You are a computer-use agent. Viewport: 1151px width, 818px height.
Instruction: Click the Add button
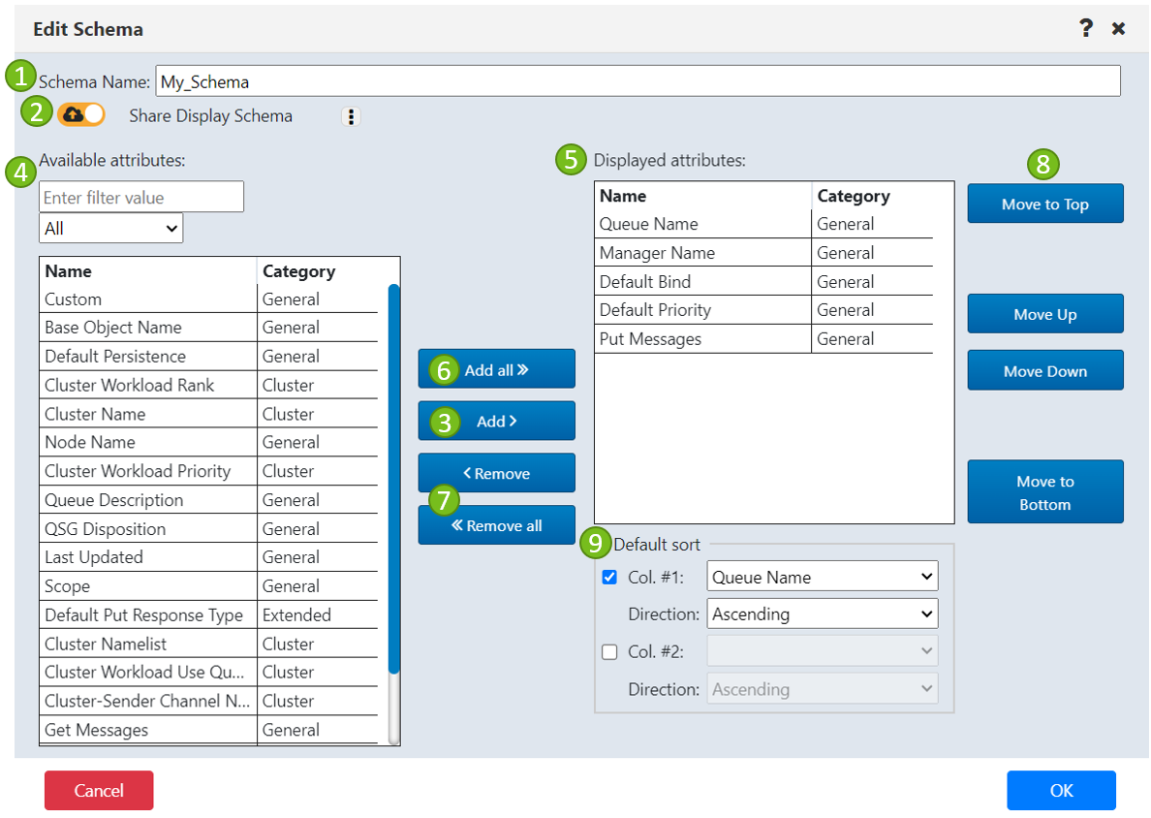point(496,421)
